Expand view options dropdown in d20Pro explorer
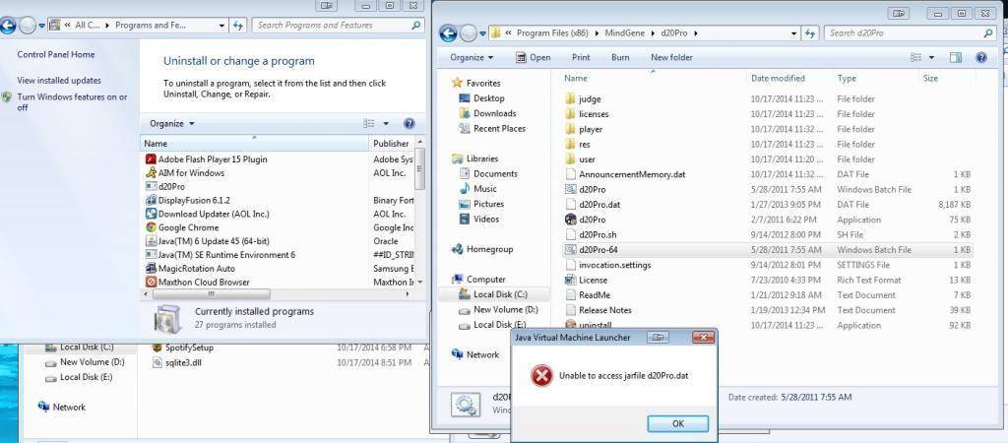Viewport: 1008px width, 443px height. [931, 57]
